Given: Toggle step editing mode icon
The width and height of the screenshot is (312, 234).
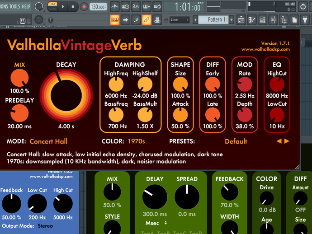Looking at the screenshot, I should 136,20.
